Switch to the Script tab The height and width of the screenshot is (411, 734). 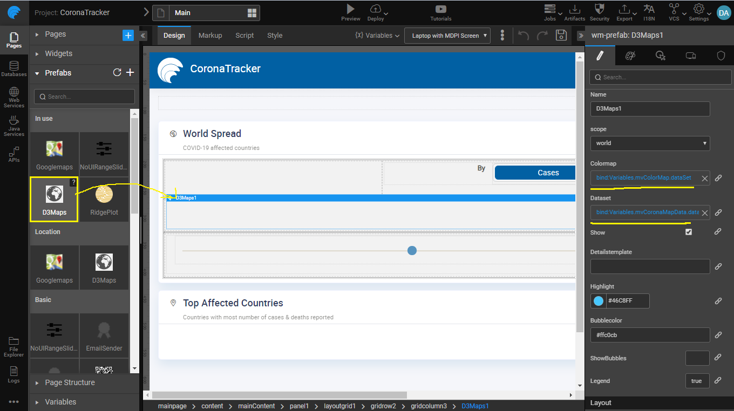244,36
